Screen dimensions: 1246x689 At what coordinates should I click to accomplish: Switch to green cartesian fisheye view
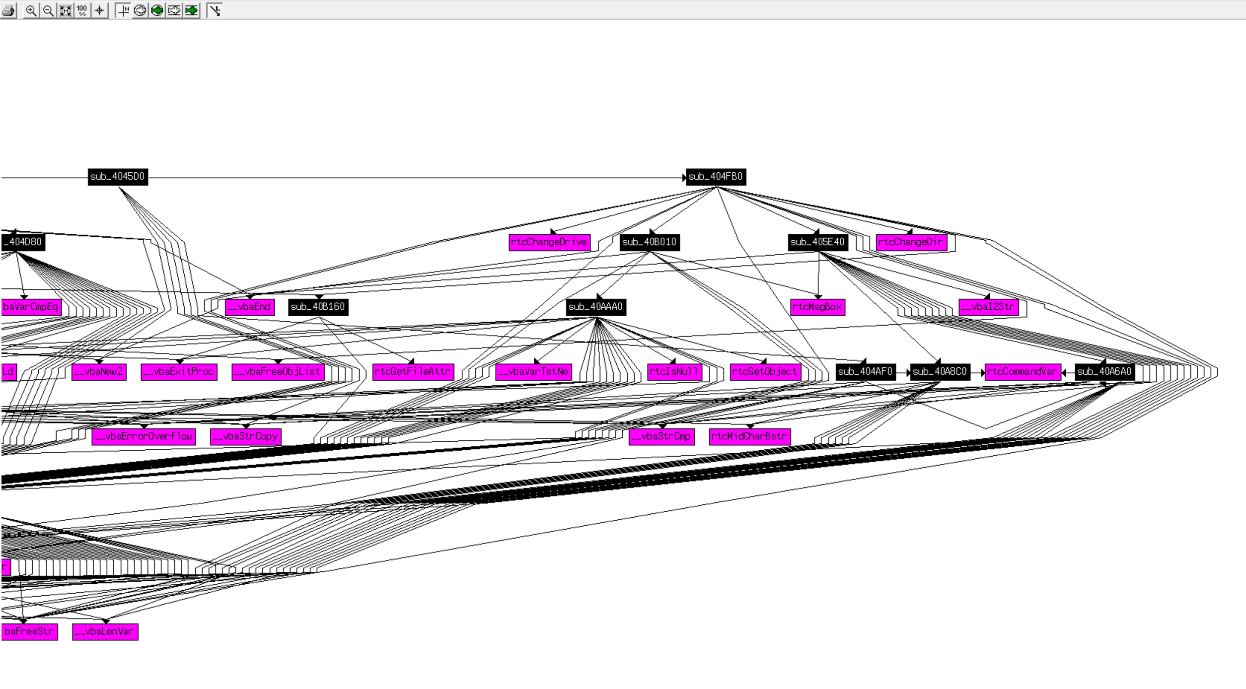click(x=192, y=10)
